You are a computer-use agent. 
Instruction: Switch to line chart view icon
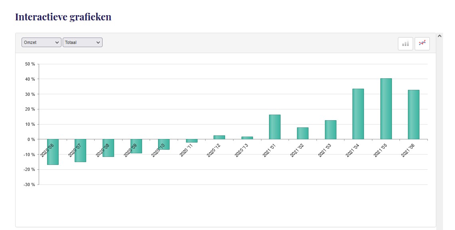tap(422, 44)
